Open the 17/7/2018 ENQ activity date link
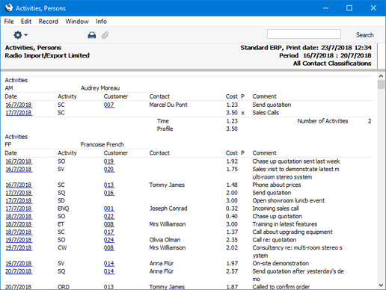386x290 pixels. 19,209
